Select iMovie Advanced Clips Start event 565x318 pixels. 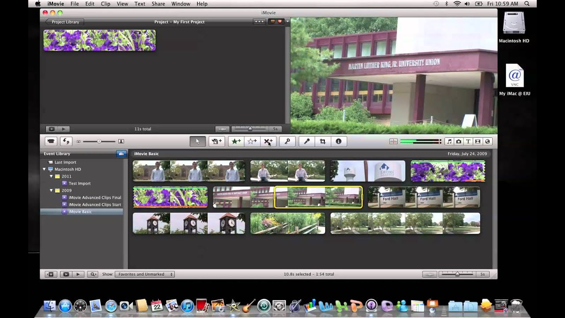(x=94, y=204)
